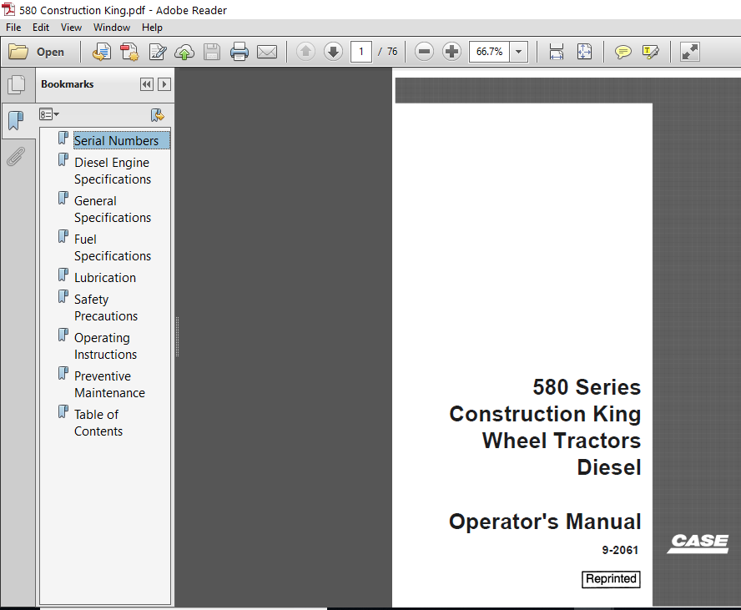Zoom in with the plus button

pos(451,52)
